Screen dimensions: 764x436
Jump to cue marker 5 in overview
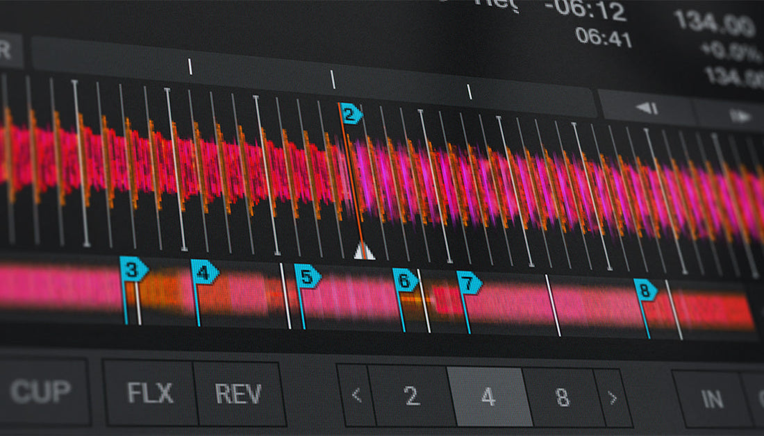[308, 277]
